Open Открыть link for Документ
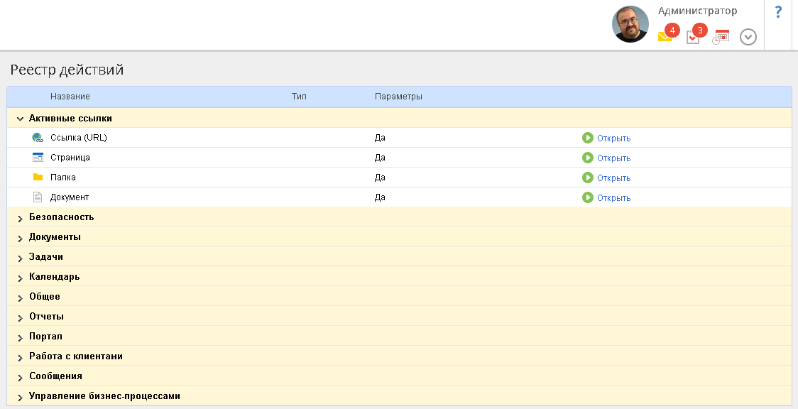The height and width of the screenshot is (409, 798). click(614, 198)
